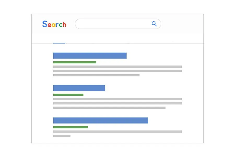Click the last short gray line of first snippet
The height and width of the screenshot is (157, 235).
pos(96,75)
